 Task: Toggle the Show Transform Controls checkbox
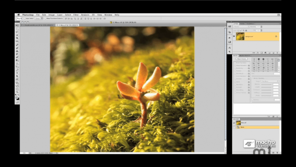(46, 18)
